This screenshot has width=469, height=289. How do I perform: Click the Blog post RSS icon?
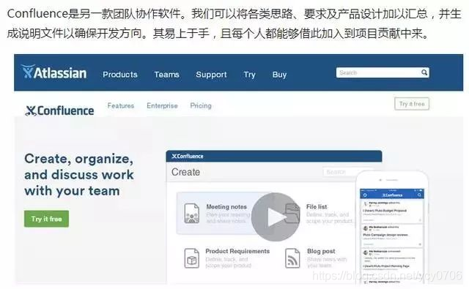pos(292,258)
